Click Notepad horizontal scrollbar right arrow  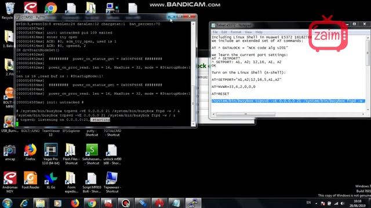point(363,114)
